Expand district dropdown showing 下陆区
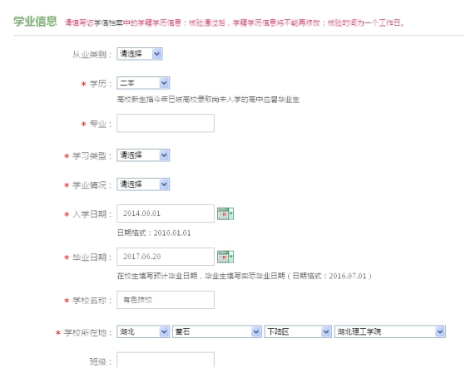471x368 pixels. 298,331
